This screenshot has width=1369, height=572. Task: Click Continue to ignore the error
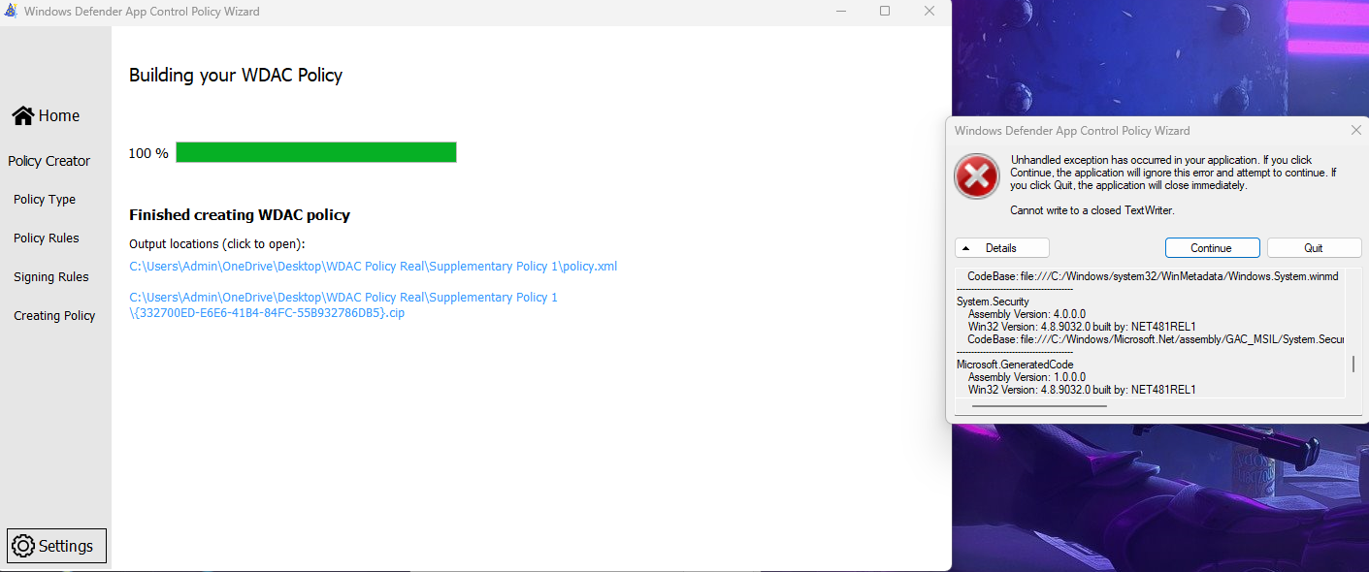coord(1212,247)
